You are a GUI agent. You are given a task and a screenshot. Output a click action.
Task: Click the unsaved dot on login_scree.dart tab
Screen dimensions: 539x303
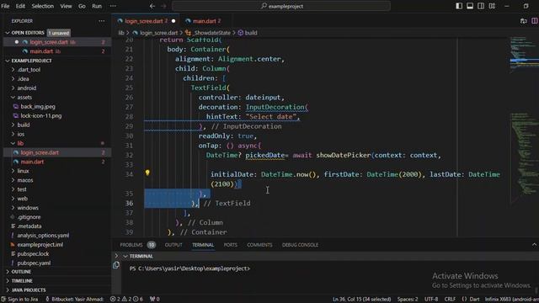coord(173,21)
